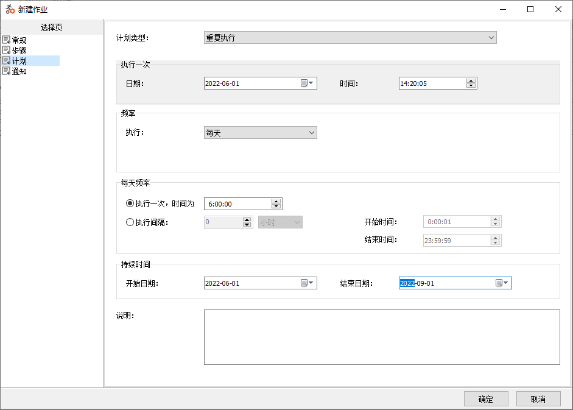Screen dimensions: 573x410
Task: Open the 计划类型 dropdown
Action: point(491,38)
